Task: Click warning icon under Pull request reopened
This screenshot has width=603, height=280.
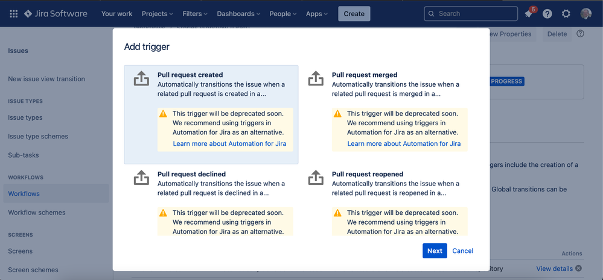Action: tap(337, 213)
